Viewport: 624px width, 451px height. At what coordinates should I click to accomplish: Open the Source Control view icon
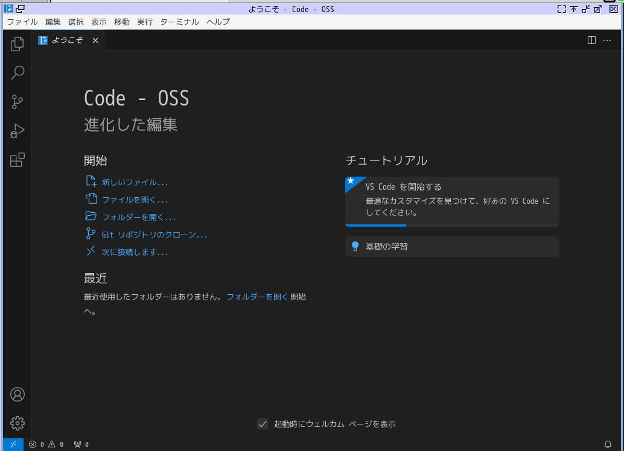click(17, 102)
